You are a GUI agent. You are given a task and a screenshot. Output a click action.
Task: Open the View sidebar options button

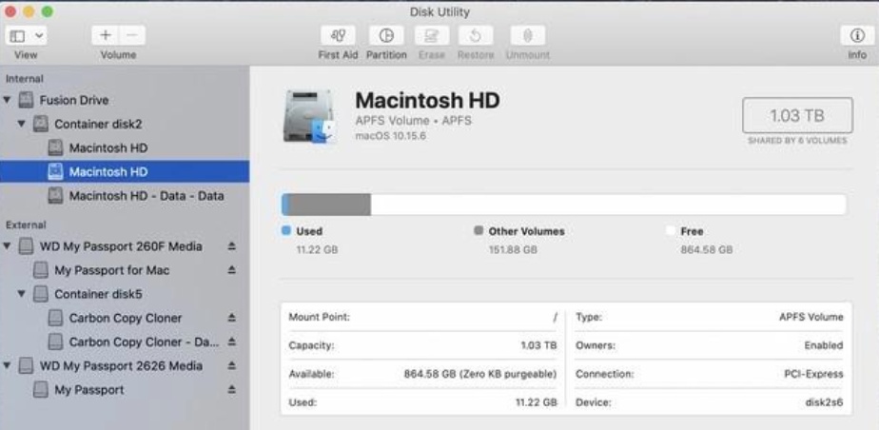point(26,36)
